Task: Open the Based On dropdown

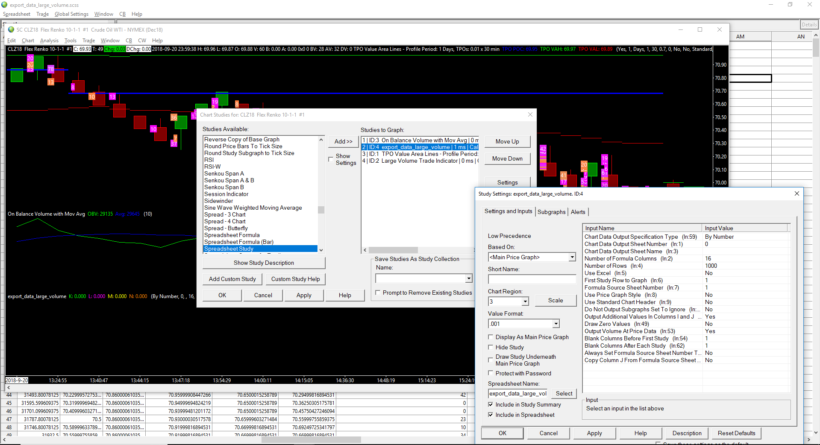Action: coord(572,257)
